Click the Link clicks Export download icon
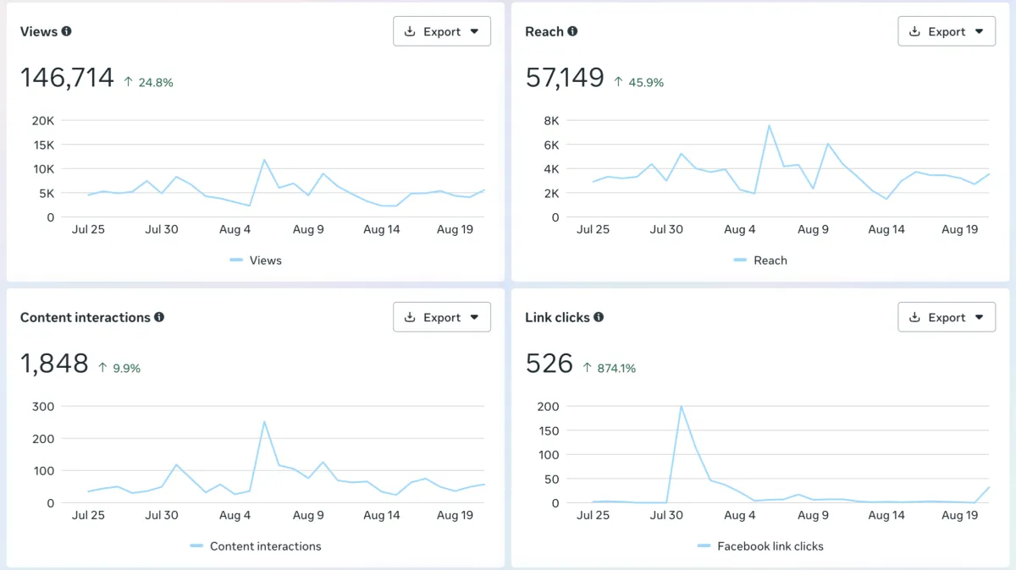 coord(915,317)
